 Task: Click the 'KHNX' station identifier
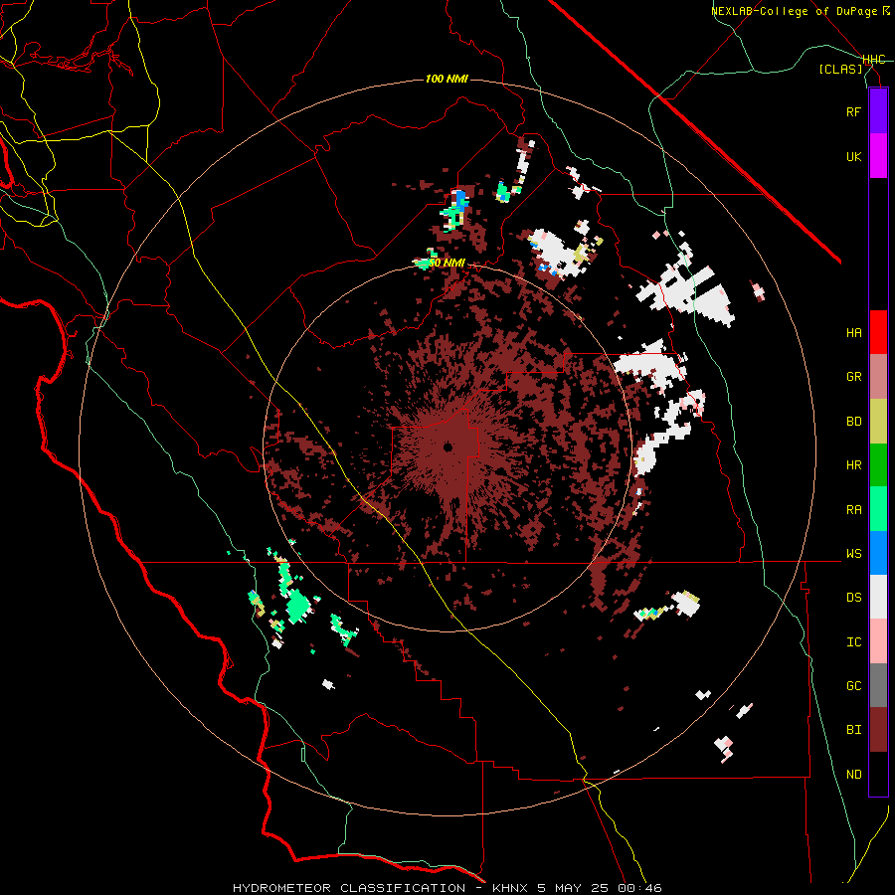[x=511, y=888]
